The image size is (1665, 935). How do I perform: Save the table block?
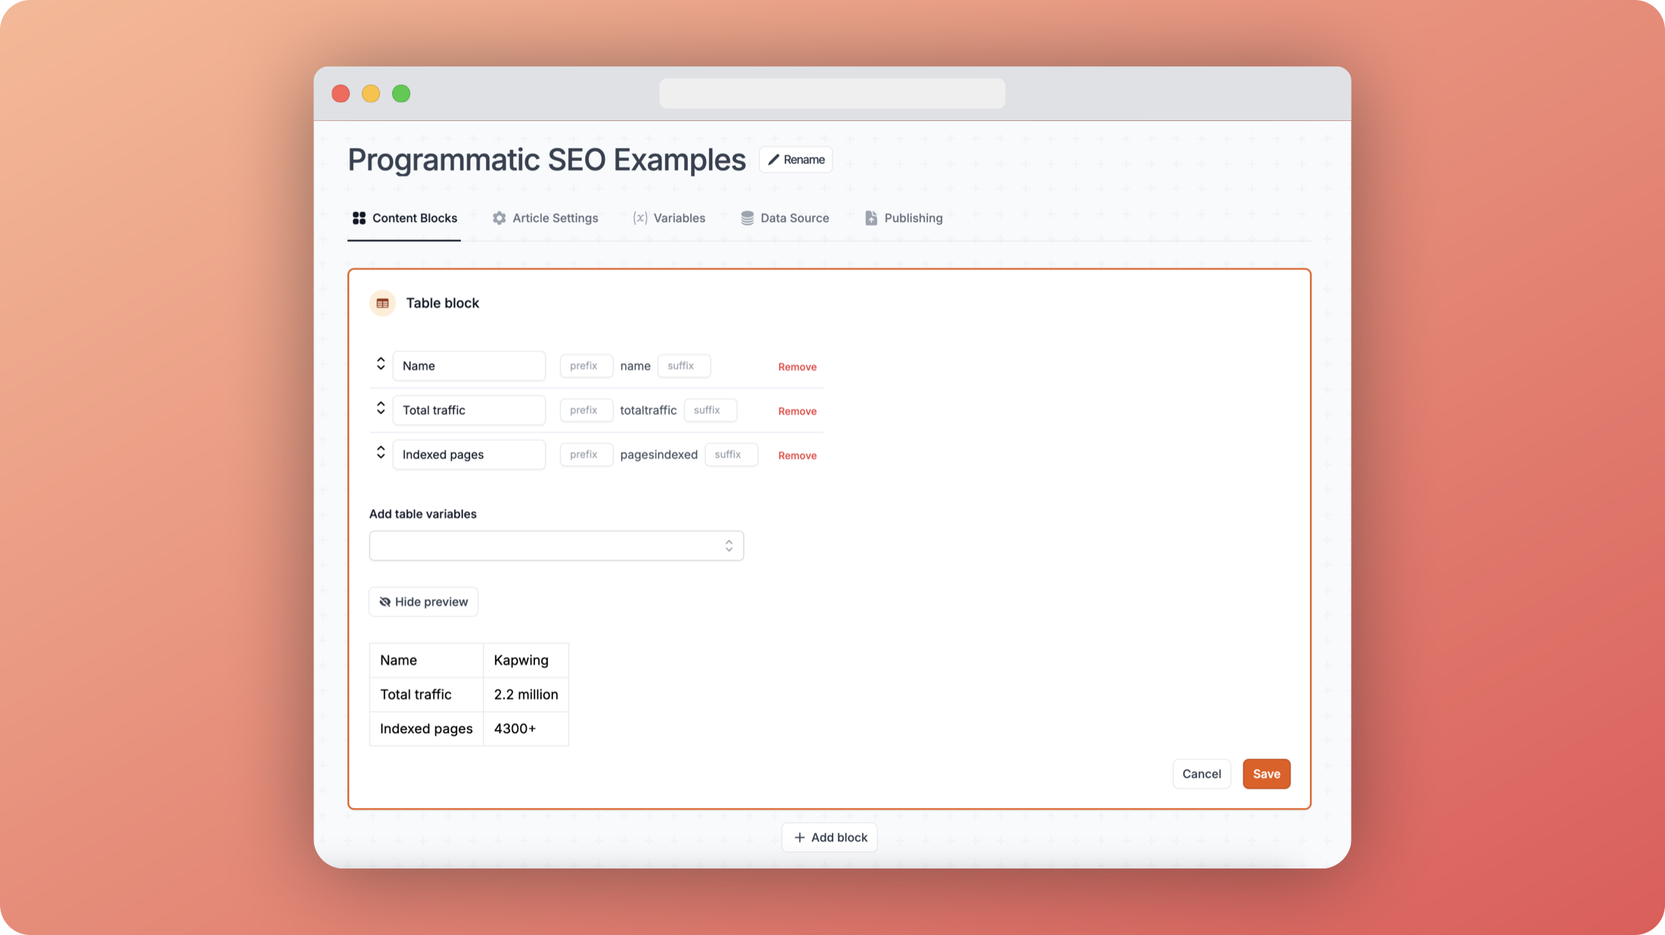tap(1265, 774)
